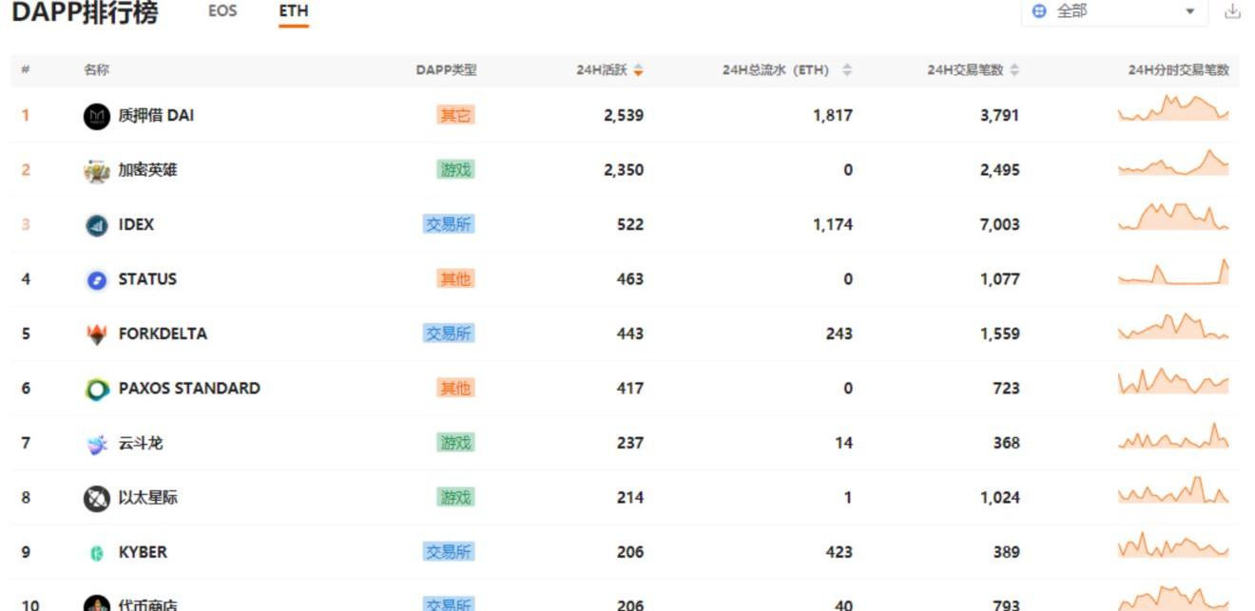The width and height of the screenshot is (1255, 611).
Task: Open the 以太星际 dapp name
Action: [x=147, y=497]
